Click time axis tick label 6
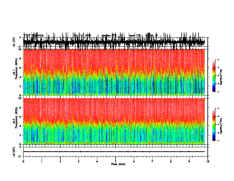The height and width of the screenshot is (181, 234). point(134,161)
